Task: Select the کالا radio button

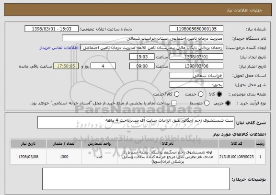Action: (x=219, y=94)
